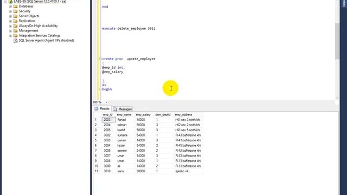Click the emp_id column header
The image size is (347, 195).
(x=108, y=114)
